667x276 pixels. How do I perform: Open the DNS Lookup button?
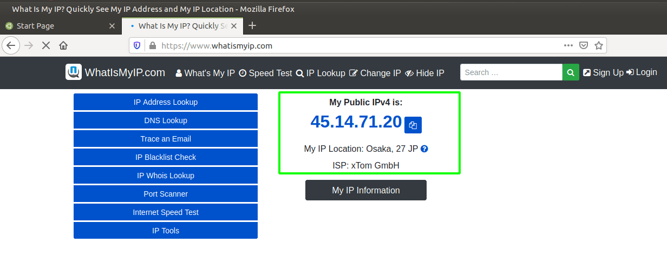click(x=166, y=120)
